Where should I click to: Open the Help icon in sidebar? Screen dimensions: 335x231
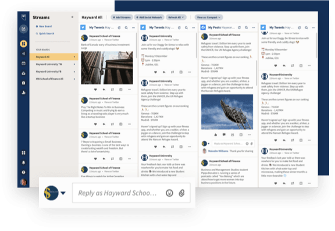click(x=23, y=172)
